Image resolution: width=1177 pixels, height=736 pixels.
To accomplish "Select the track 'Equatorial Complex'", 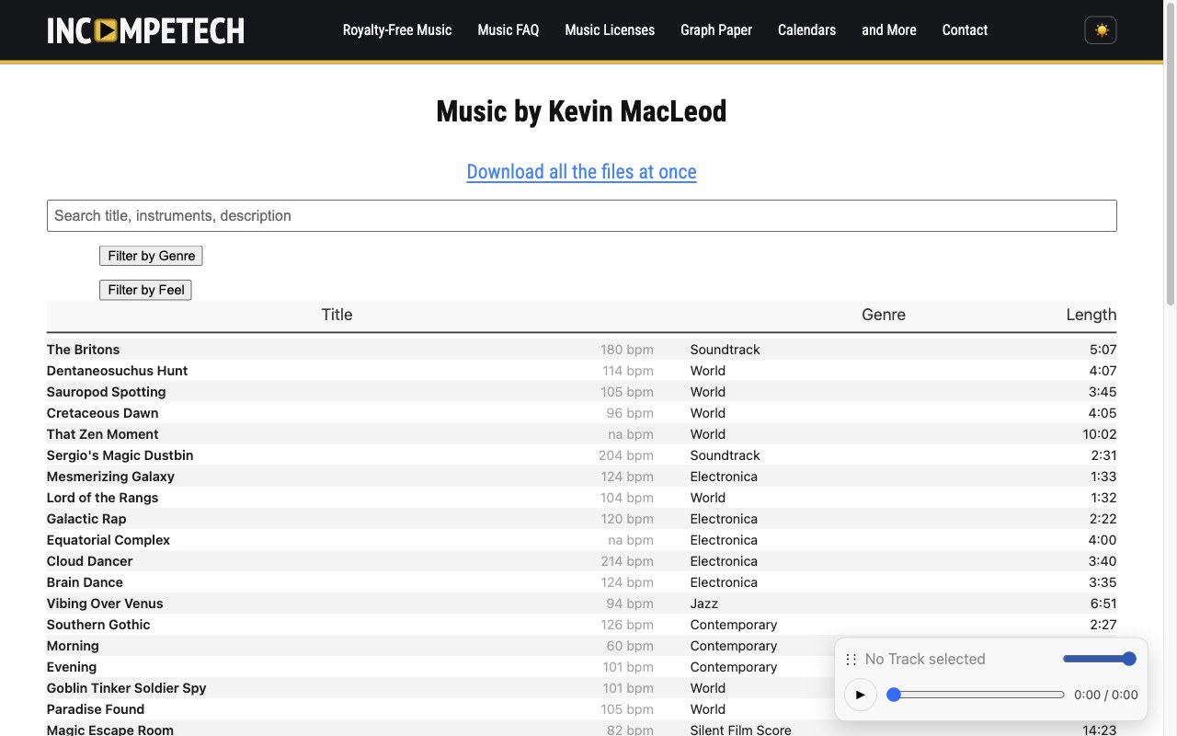I will point(109,540).
